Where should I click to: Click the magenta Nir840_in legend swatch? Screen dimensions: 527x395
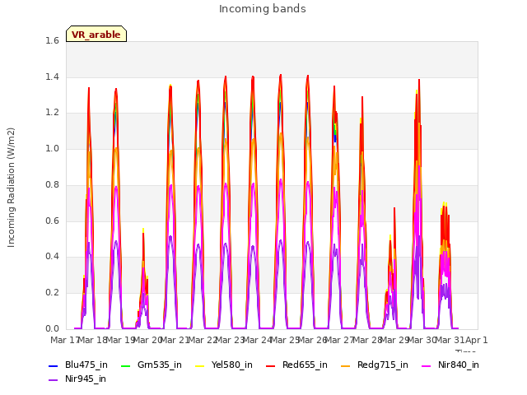coord(427,365)
